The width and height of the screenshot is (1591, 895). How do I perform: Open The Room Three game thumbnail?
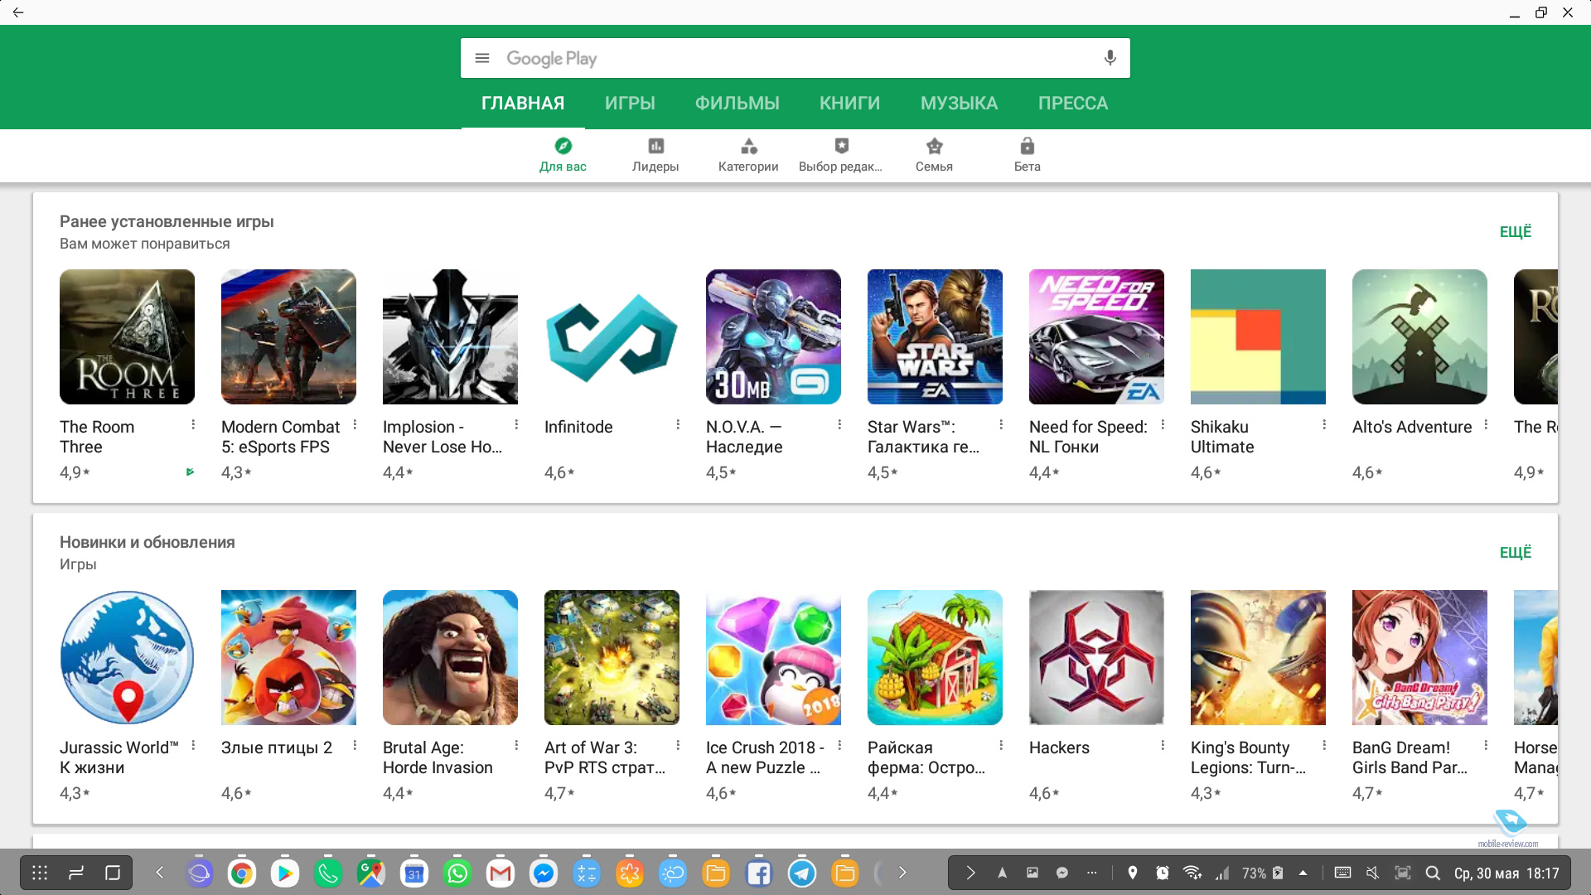click(127, 336)
